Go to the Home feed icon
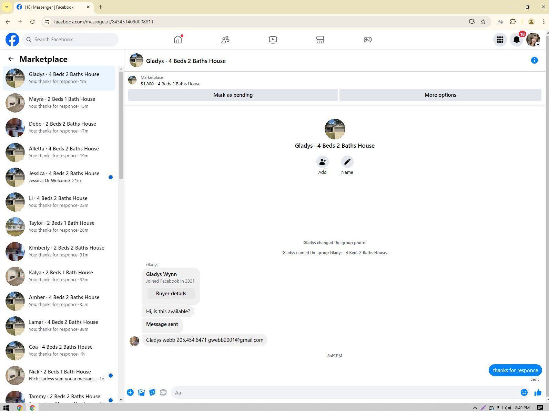This screenshot has width=549, height=411. coord(178,40)
